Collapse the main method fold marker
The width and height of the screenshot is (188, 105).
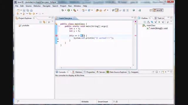click(x=59, y=26)
